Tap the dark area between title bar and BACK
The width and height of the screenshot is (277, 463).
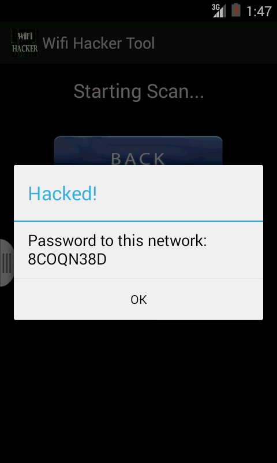point(138,118)
